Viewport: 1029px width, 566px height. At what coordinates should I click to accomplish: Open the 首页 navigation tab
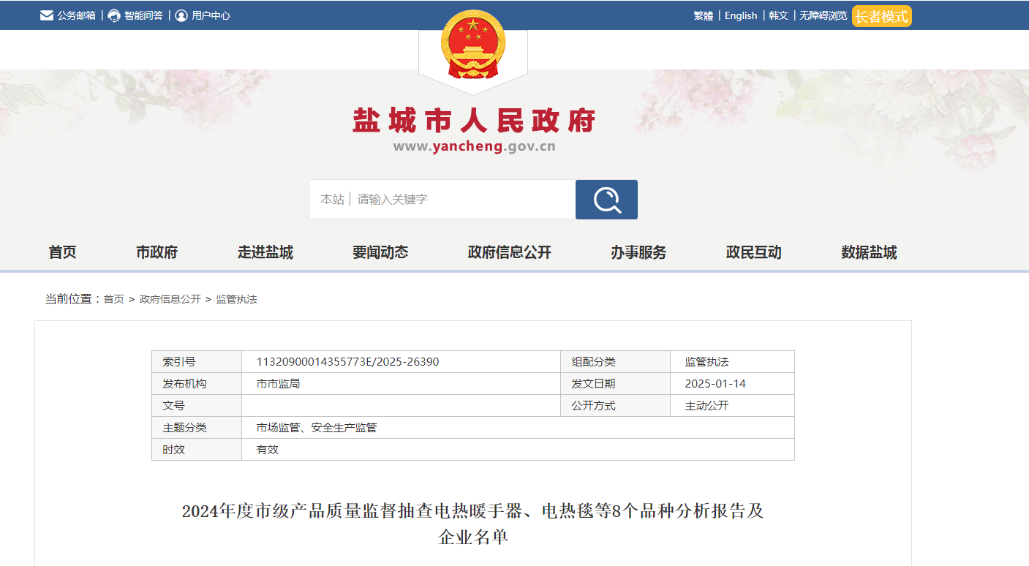point(62,252)
